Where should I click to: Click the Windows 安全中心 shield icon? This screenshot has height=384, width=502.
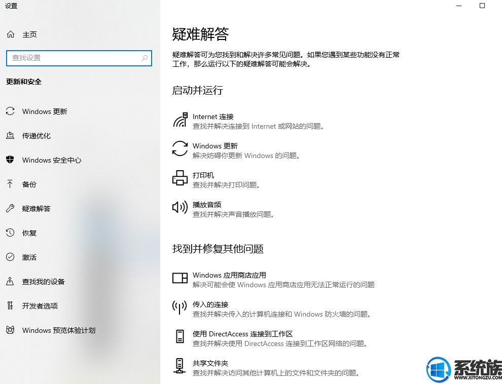[10, 160]
